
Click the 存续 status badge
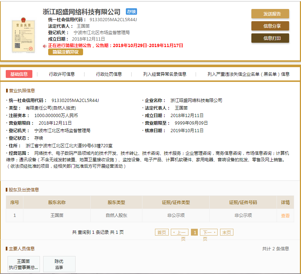tap(131, 12)
